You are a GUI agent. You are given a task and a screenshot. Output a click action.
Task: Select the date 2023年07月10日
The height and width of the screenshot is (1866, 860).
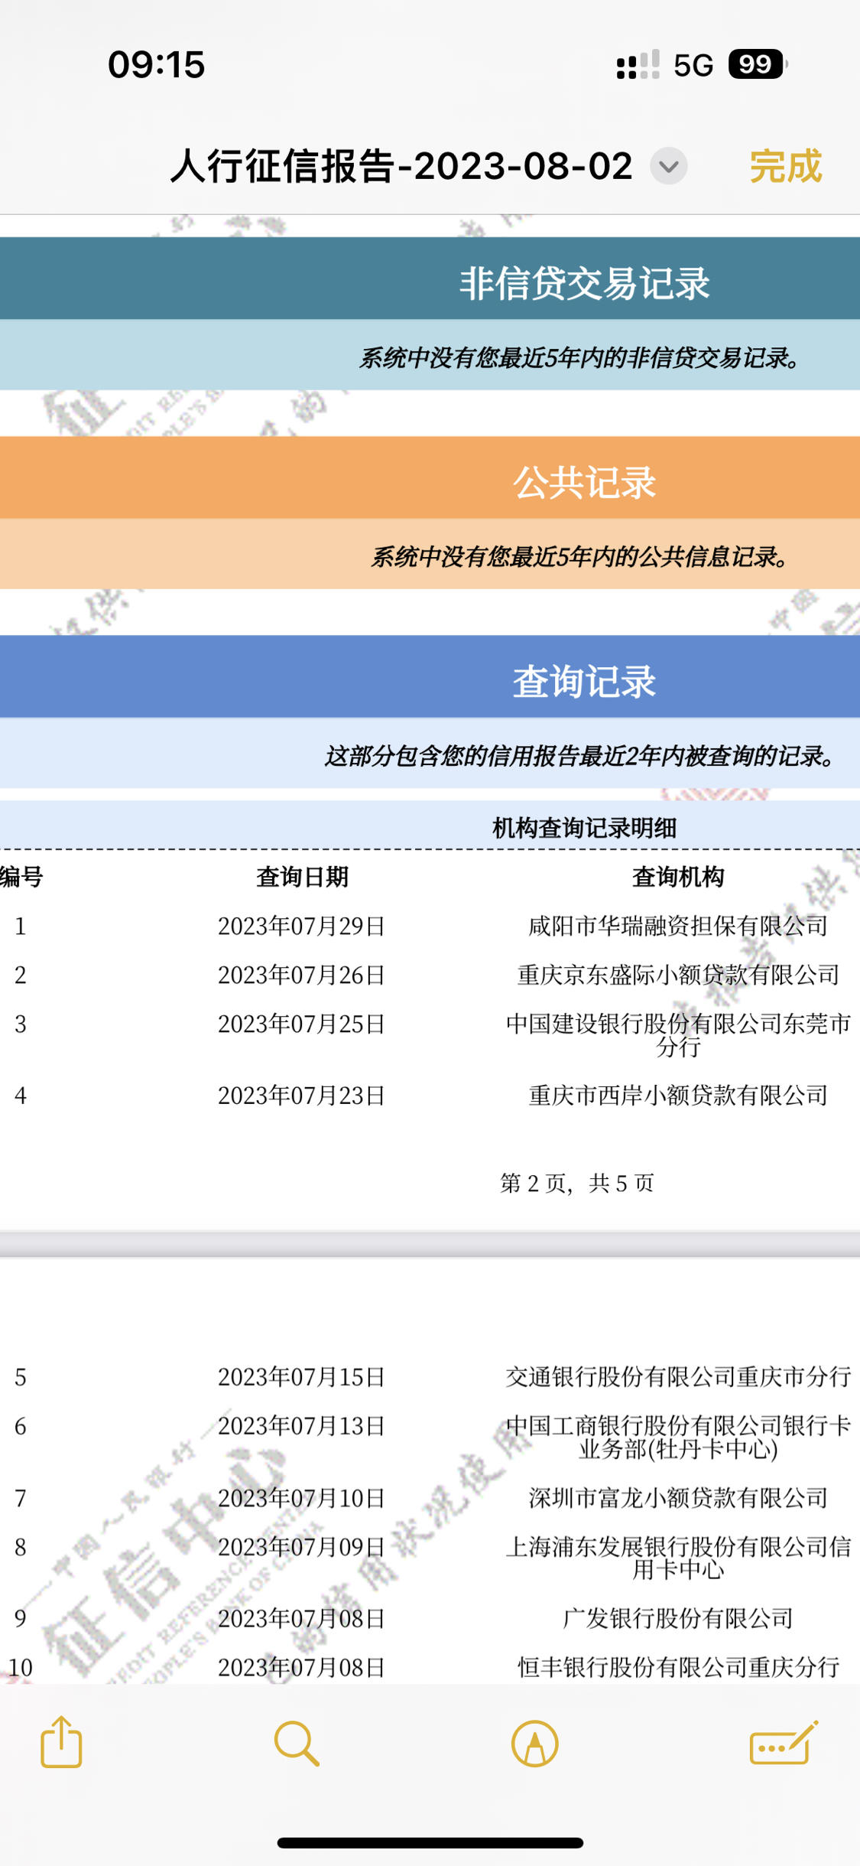302,1498
